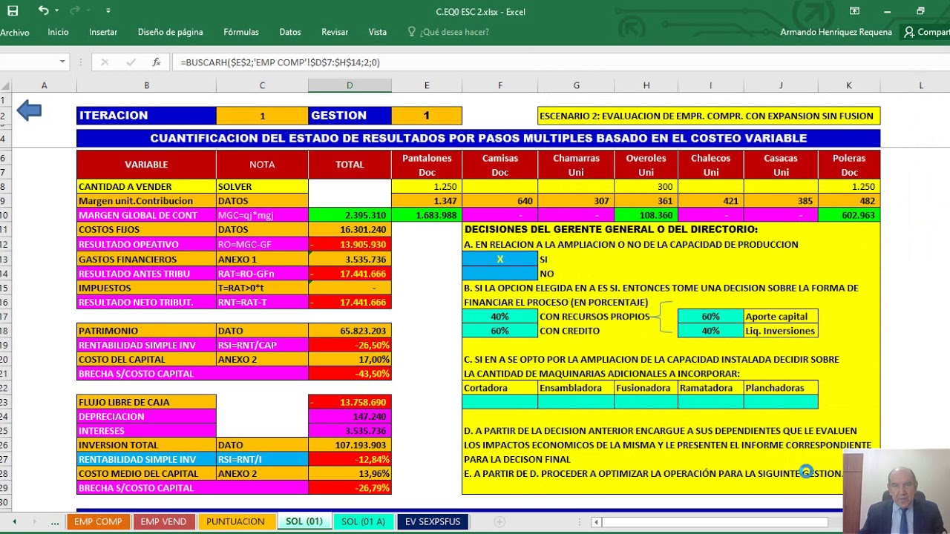Open the EMP VEND sheet tab
Screen dimensions: 950x534
[x=163, y=521]
